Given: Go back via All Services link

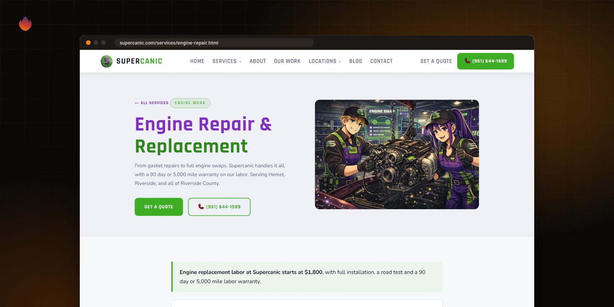Looking at the screenshot, I should click(x=152, y=103).
